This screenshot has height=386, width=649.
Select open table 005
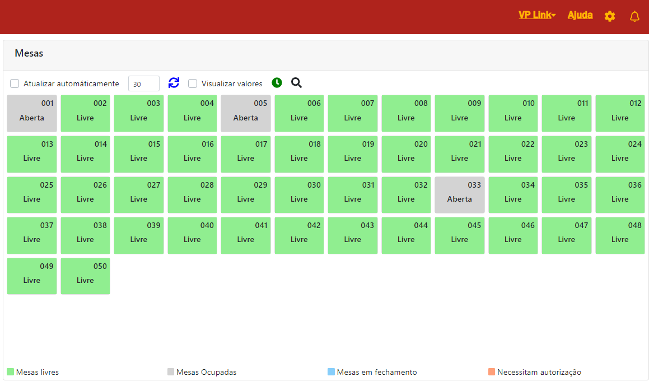245,113
